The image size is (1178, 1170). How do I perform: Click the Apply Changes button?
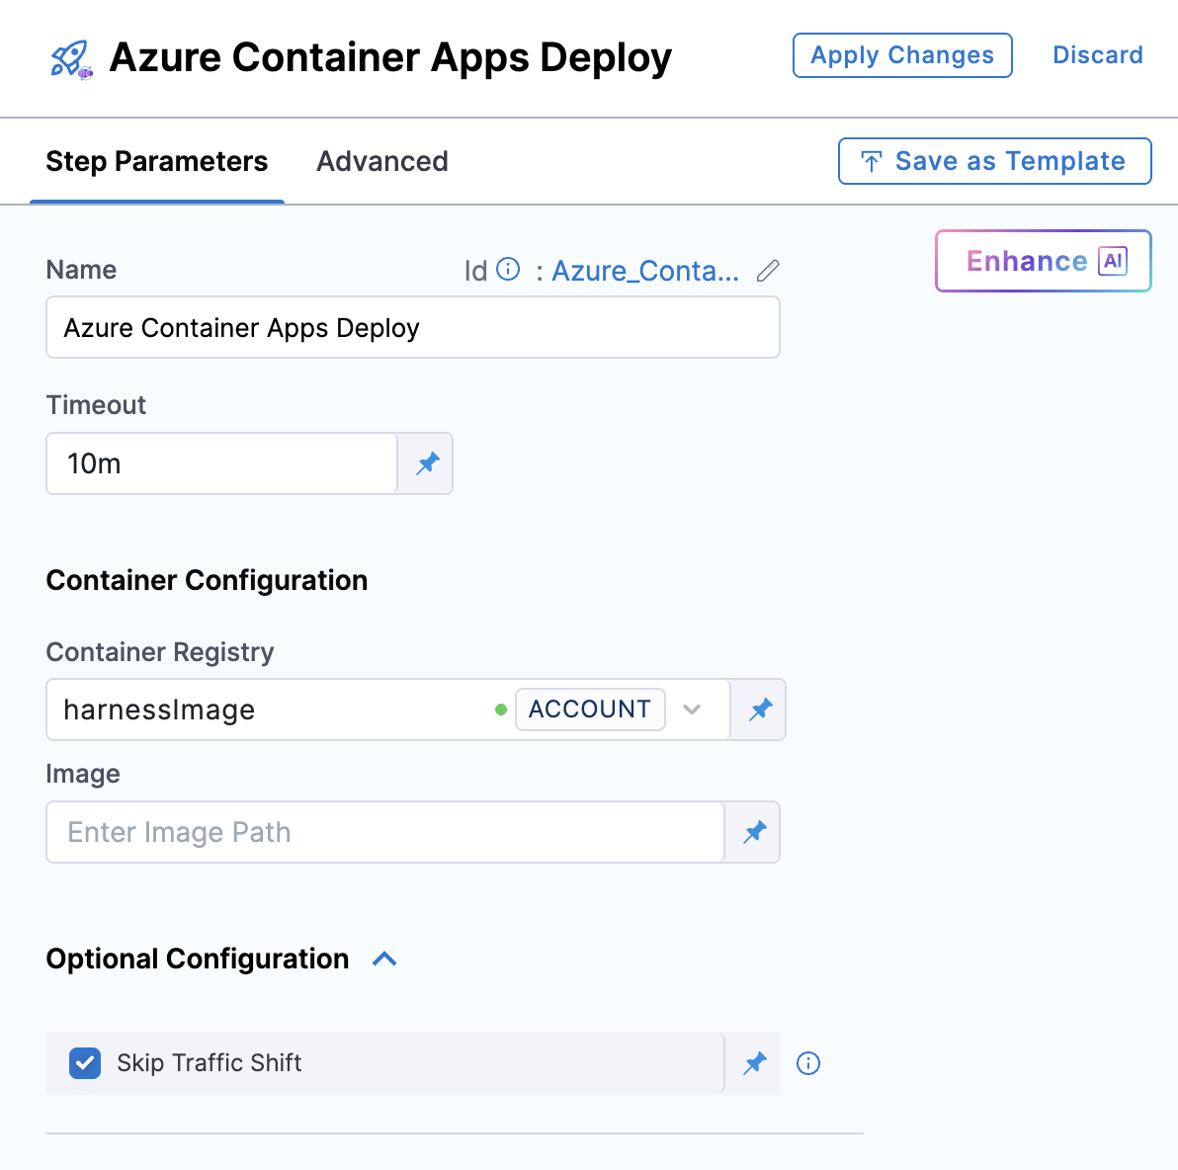902,55
